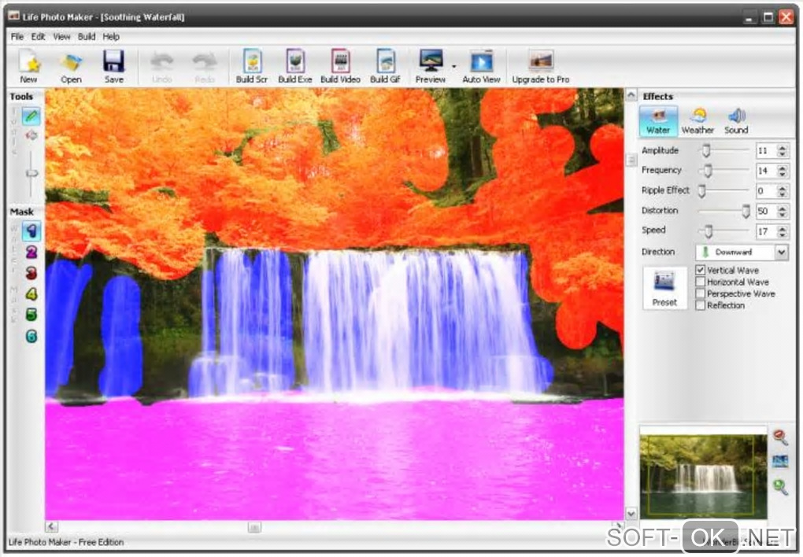Screen dimensions: 803x557
Task: Decrease the Frequency value with spinner down arrow
Action: pos(782,174)
